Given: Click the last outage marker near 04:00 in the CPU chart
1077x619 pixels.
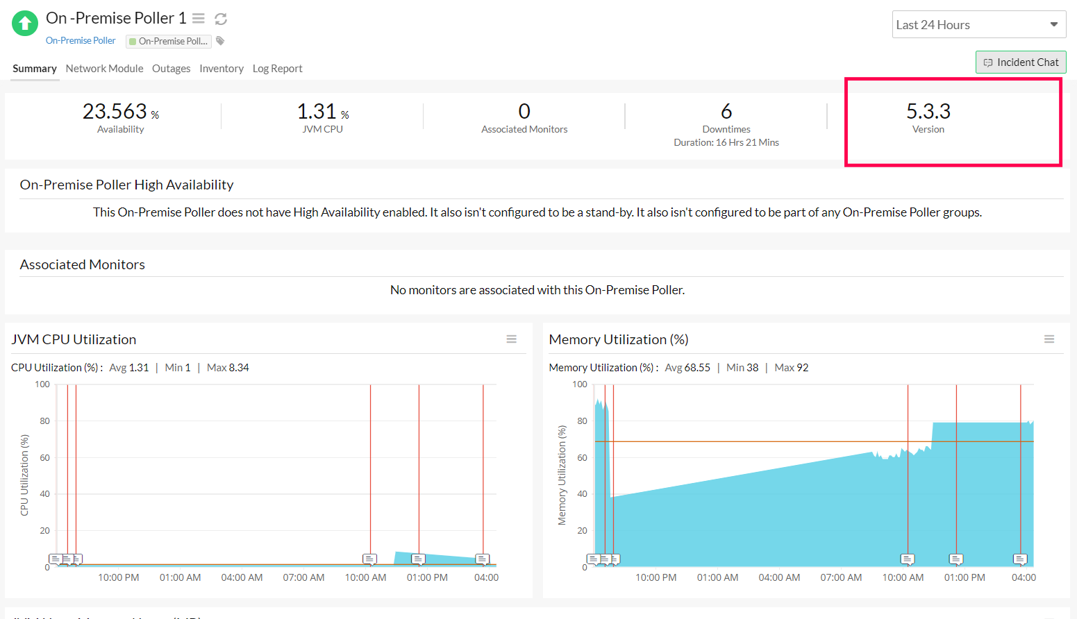Looking at the screenshot, I should 483,559.
